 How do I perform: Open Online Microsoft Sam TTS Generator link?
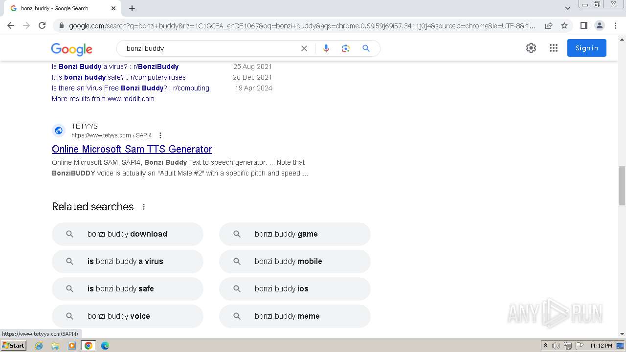pos(132,149)
